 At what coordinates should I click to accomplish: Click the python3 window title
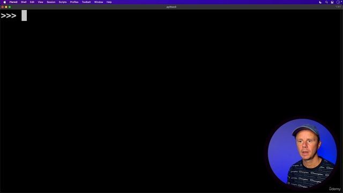[x=171, y=7]
